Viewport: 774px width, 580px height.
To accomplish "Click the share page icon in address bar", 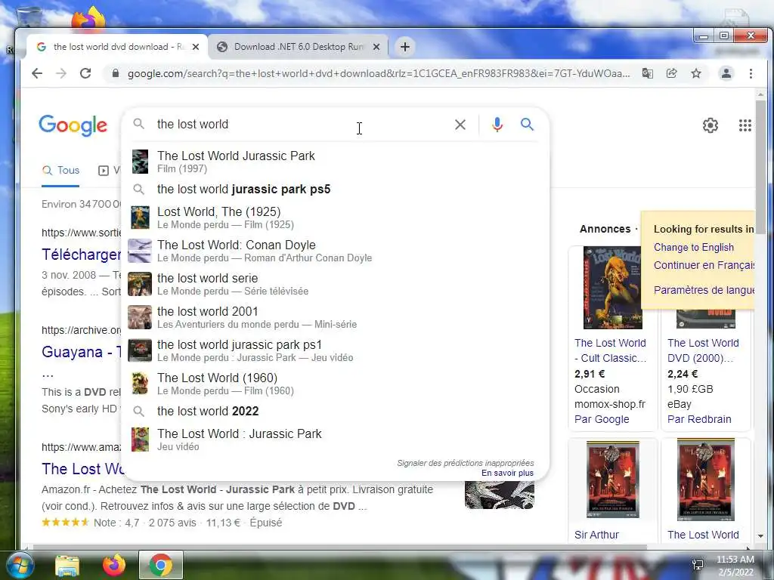I will pos(671,73).
